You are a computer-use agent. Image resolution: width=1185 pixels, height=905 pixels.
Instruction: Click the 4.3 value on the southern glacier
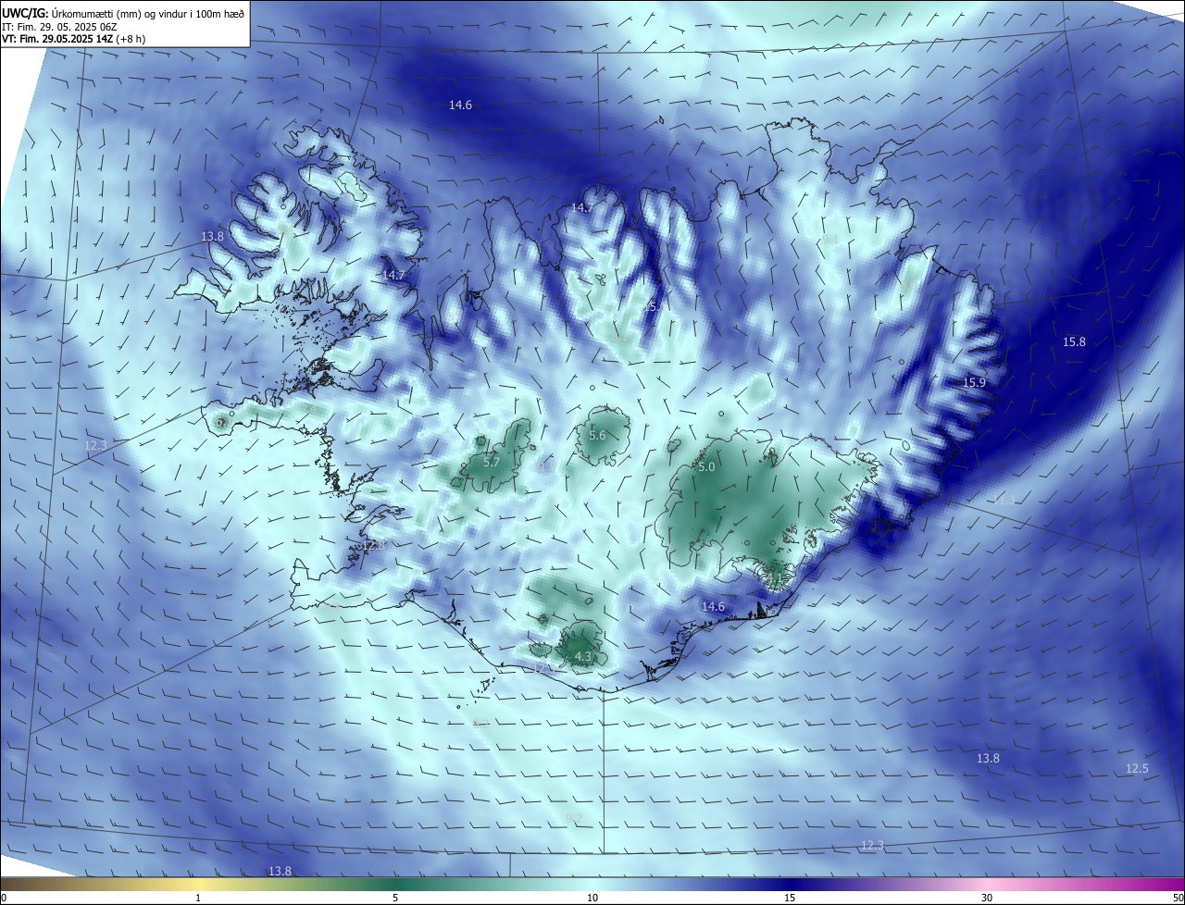coord(583,657)
